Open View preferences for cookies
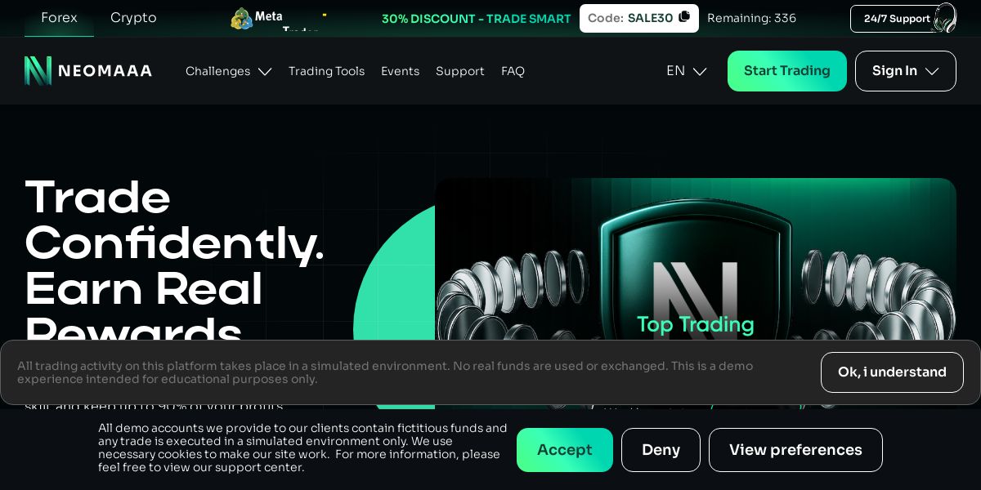The width and height of the screenshot is (981, 490). click(x=795, y=450)
